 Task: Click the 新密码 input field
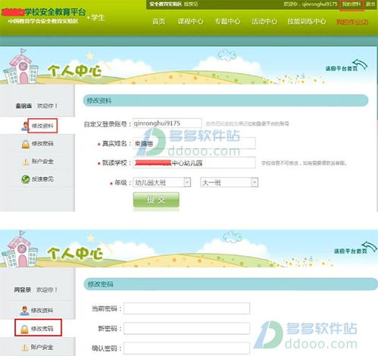[186, 328]
